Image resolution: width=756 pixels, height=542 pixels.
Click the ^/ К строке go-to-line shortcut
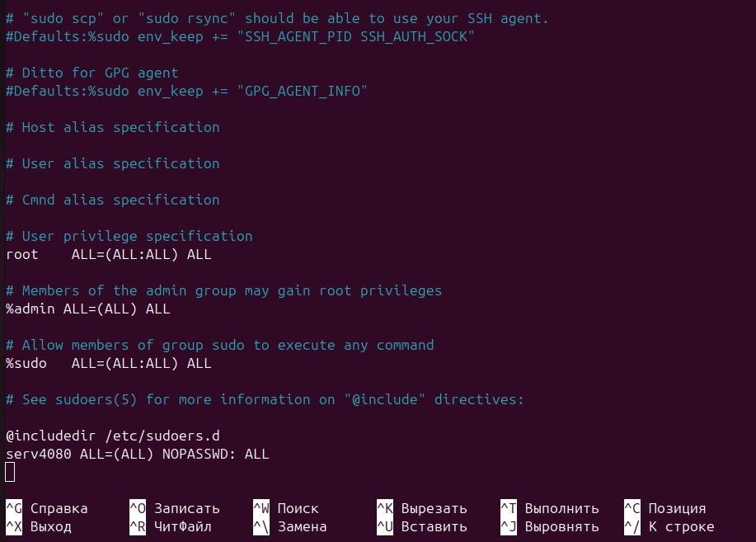click(669, 526)
